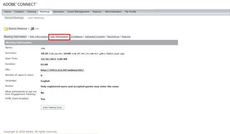Switch to the User Meetings sub-tab
230x134 pixels.
[36, 18]
